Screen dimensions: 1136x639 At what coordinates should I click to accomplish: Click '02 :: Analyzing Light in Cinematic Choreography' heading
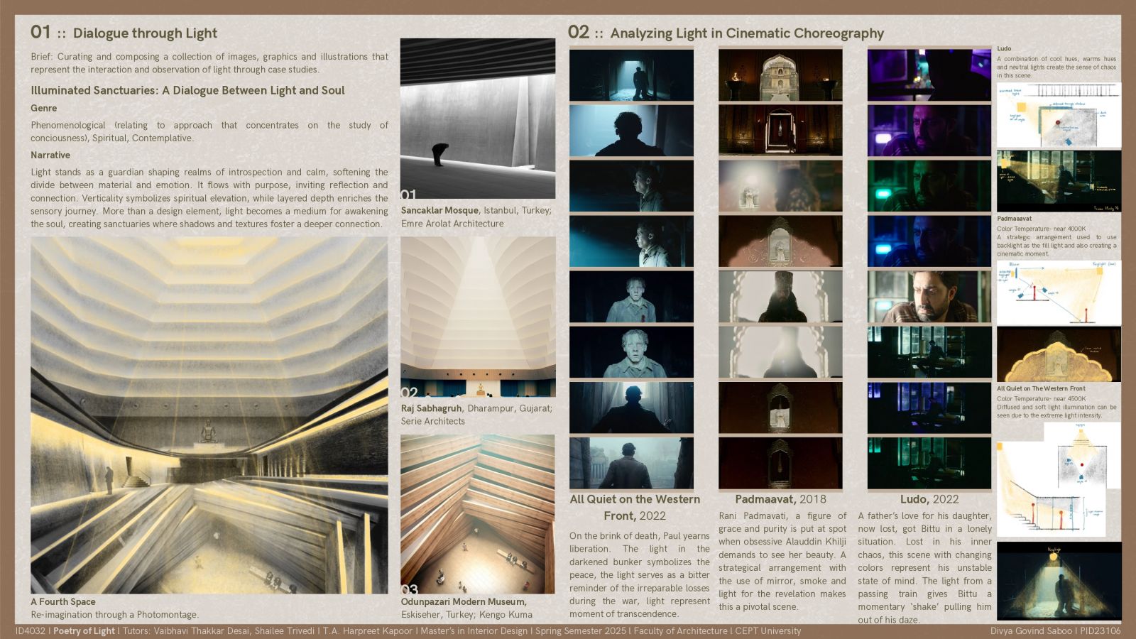click(726, 33)
